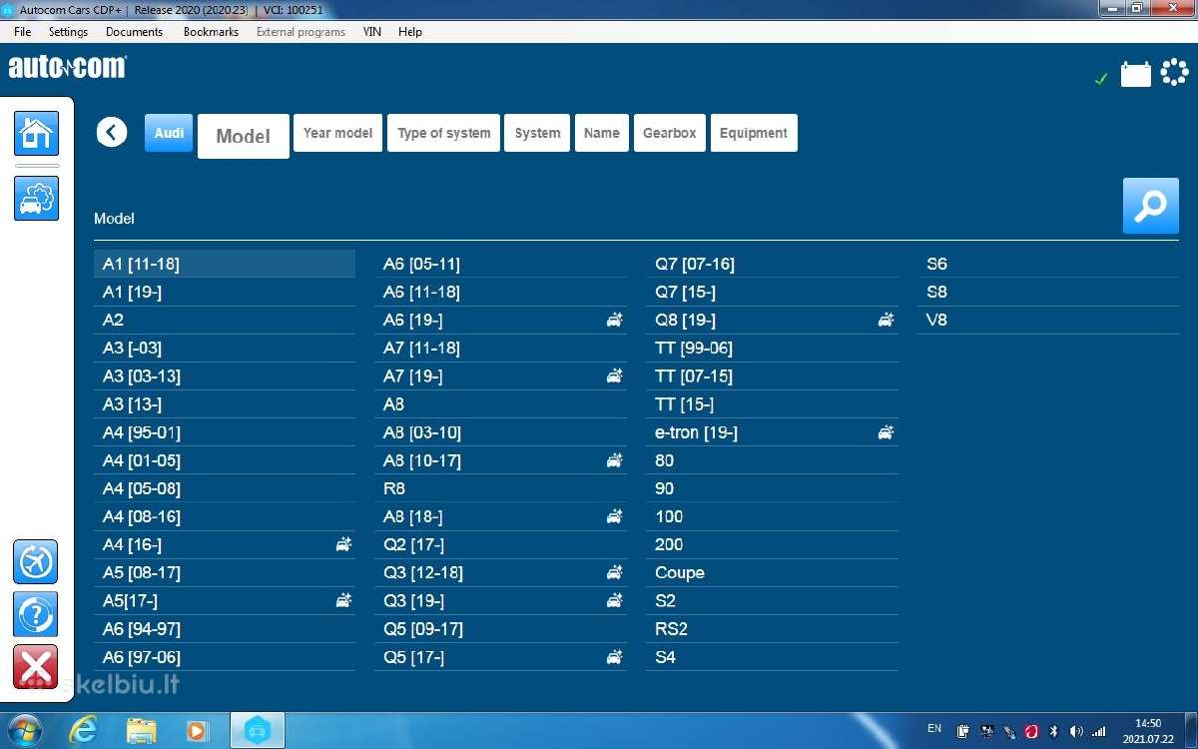Click the car icon beside Q3 [12-18]
The height and width of the screenshot is (749, 1198).
click(x=614, y=572)
